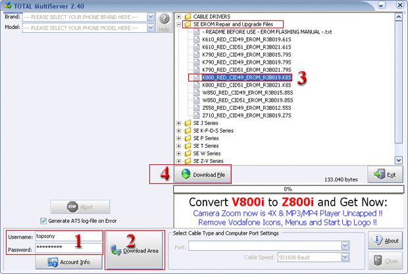
Task: Click the TOTAL MultiServer title bar app icon
Action: pyautogui.click(x=8, y=5)
